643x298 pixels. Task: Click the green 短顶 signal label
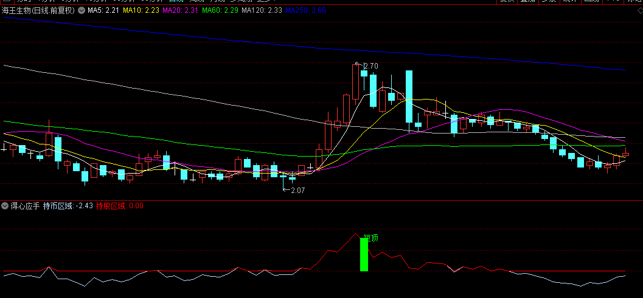pyautogui.click(x=371, y=238)
